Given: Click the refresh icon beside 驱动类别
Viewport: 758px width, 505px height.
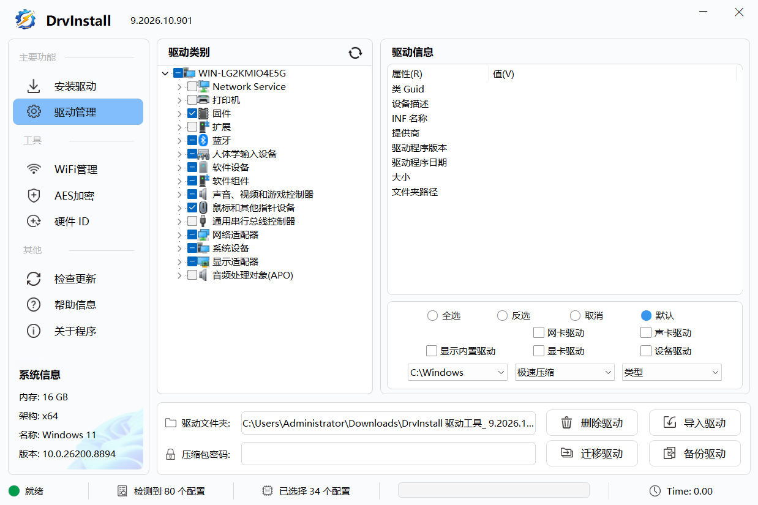Looking at the screenshot, I should pos(355,53).
